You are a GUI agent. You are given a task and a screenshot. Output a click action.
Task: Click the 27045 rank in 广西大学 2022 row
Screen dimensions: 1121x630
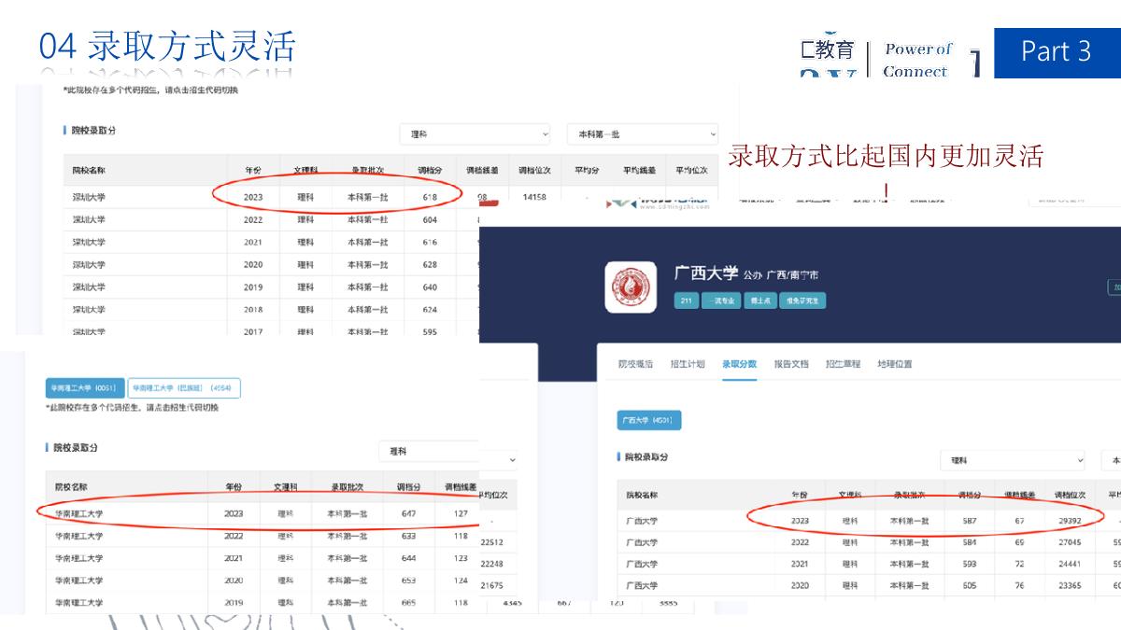click(1068, 542)
